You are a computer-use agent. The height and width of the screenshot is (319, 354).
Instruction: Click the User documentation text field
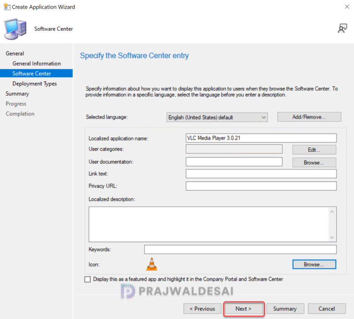point(234,162)
